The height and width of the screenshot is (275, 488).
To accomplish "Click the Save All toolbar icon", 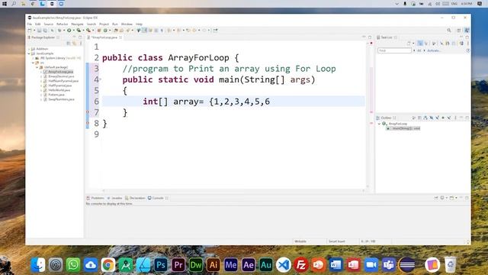I will point(45,31).
